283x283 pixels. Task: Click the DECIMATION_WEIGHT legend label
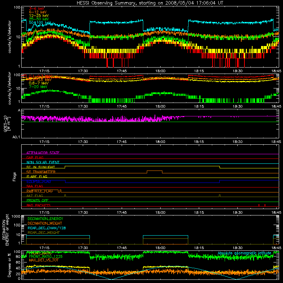click(x=45, y=224)
